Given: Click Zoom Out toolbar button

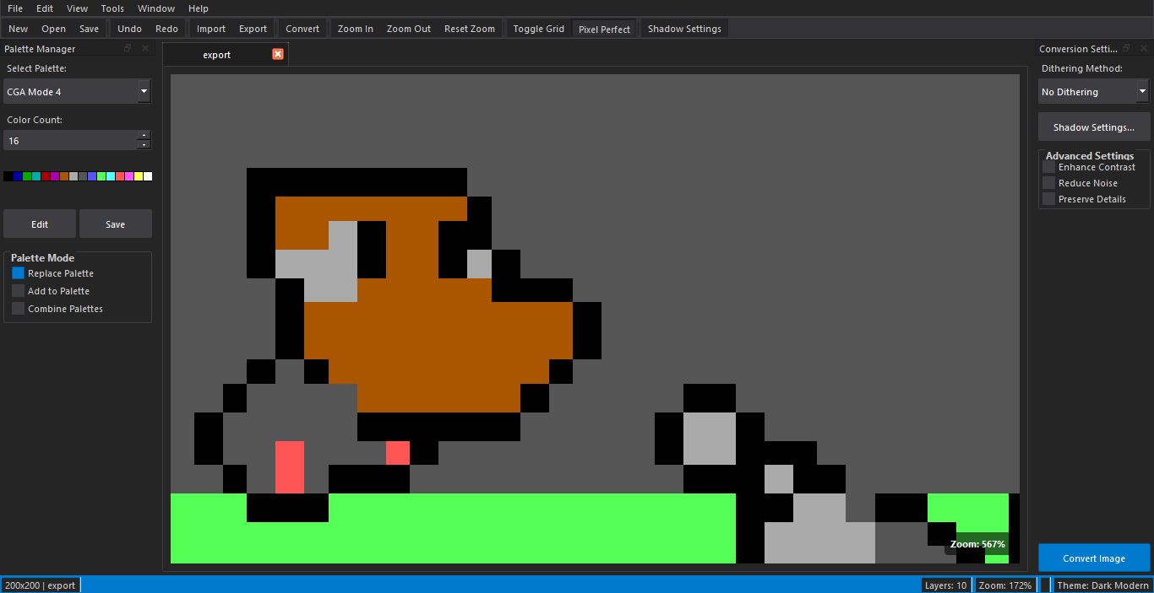Looking at the screenshot, I should pyautogui.click(x=409, y=29).
